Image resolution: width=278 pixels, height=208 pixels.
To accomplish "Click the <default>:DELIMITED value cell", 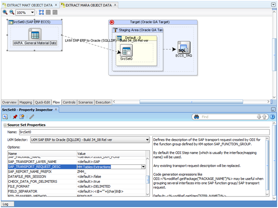I will (x=111, y=186).
